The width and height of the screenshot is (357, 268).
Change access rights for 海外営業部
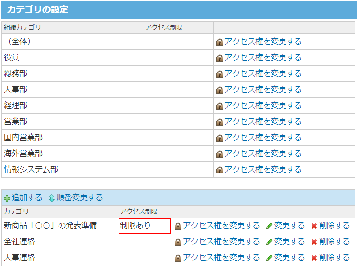[x=263, y=153]
